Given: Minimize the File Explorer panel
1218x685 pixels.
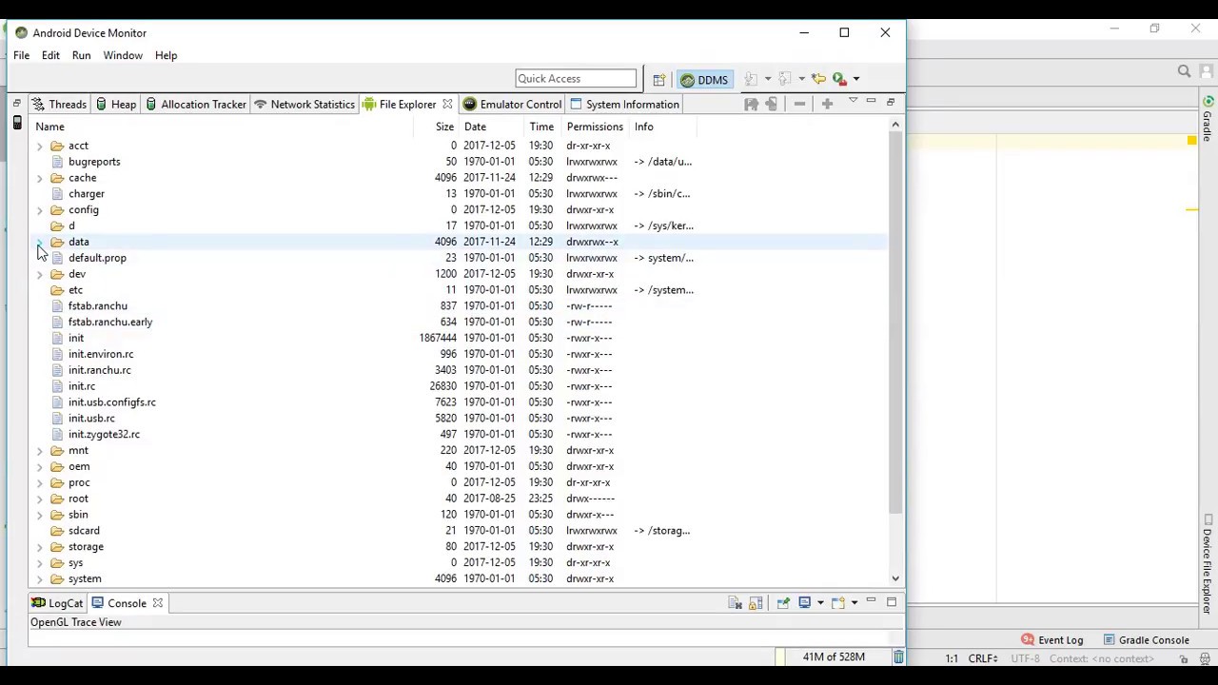Looking at the screenshot, I should 871,100.
